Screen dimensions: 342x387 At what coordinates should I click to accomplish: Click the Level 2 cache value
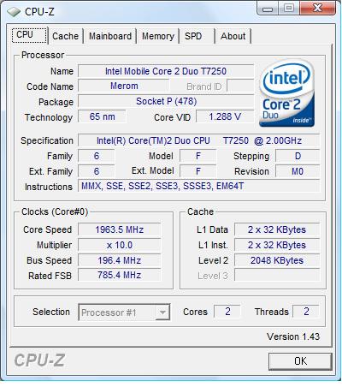[277, 260]
